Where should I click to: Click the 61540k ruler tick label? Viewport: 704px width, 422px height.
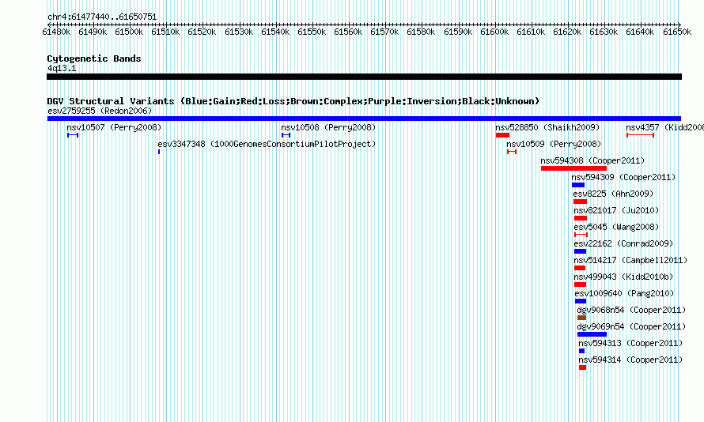point(275,32)
